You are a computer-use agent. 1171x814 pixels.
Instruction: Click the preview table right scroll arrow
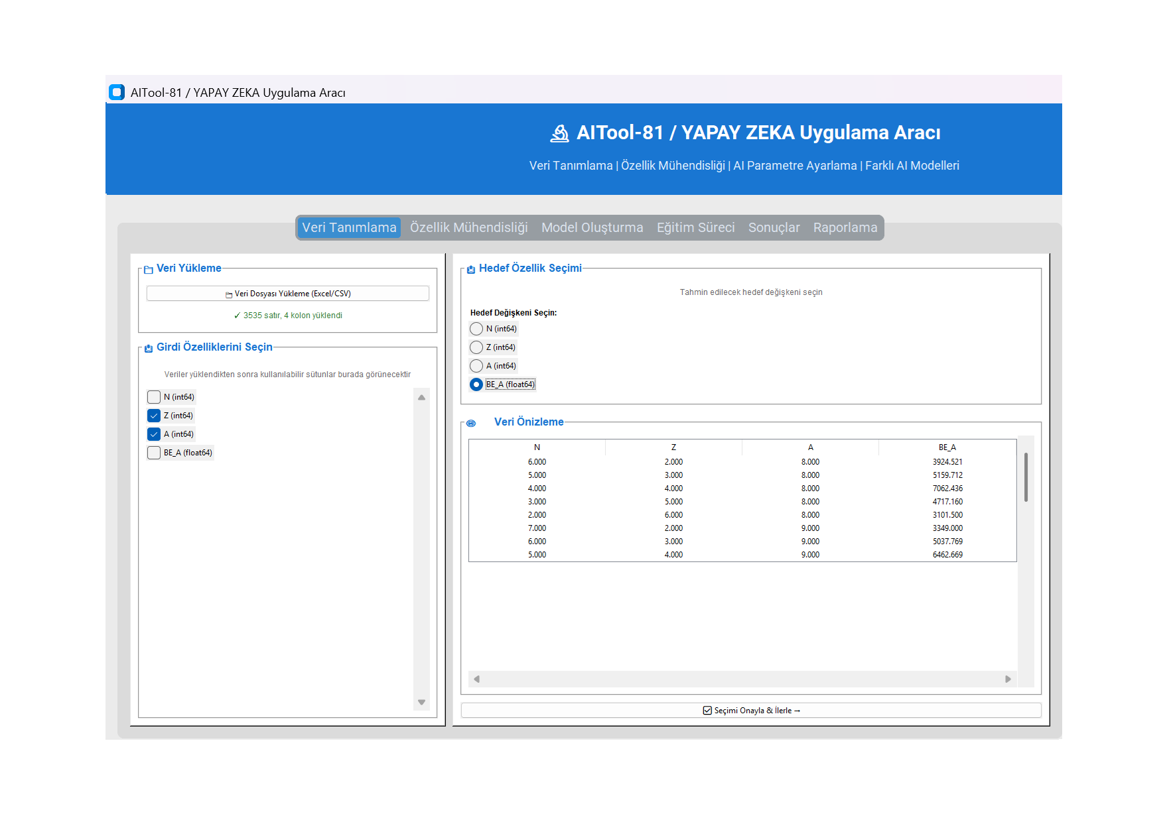[1008, 679]
